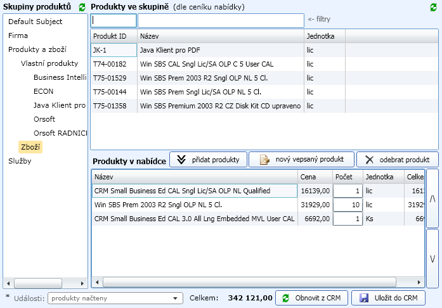
Task: Select Business Intelli group
Action: pyautogui.click(x=60, y=77)
